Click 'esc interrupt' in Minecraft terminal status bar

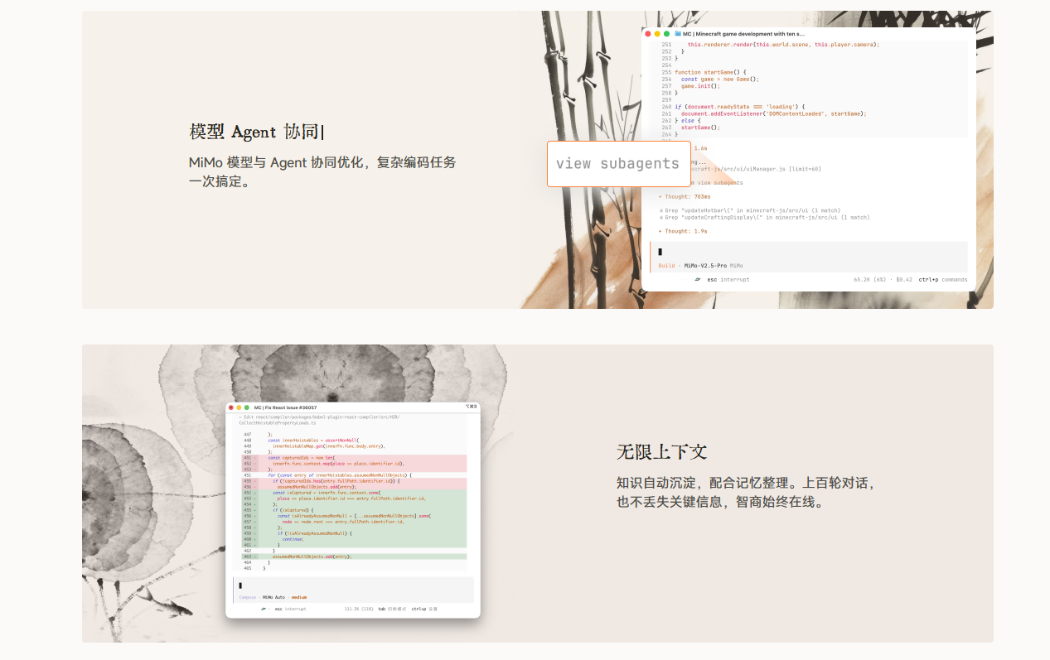click(x=728, y=280)
